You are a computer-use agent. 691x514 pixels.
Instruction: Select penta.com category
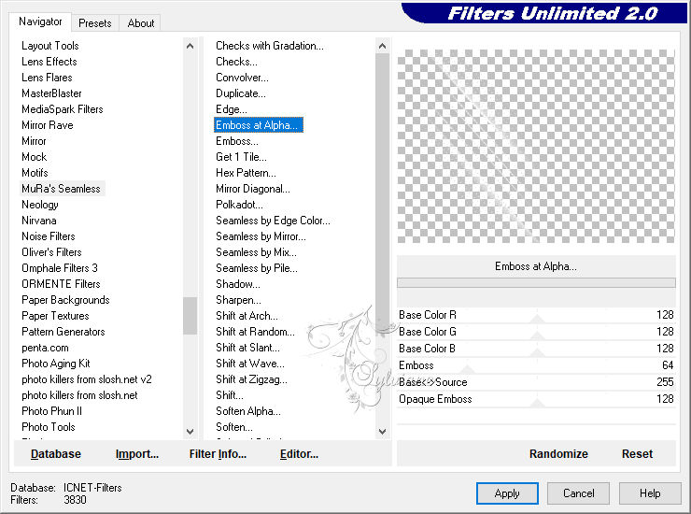[45, 348]
